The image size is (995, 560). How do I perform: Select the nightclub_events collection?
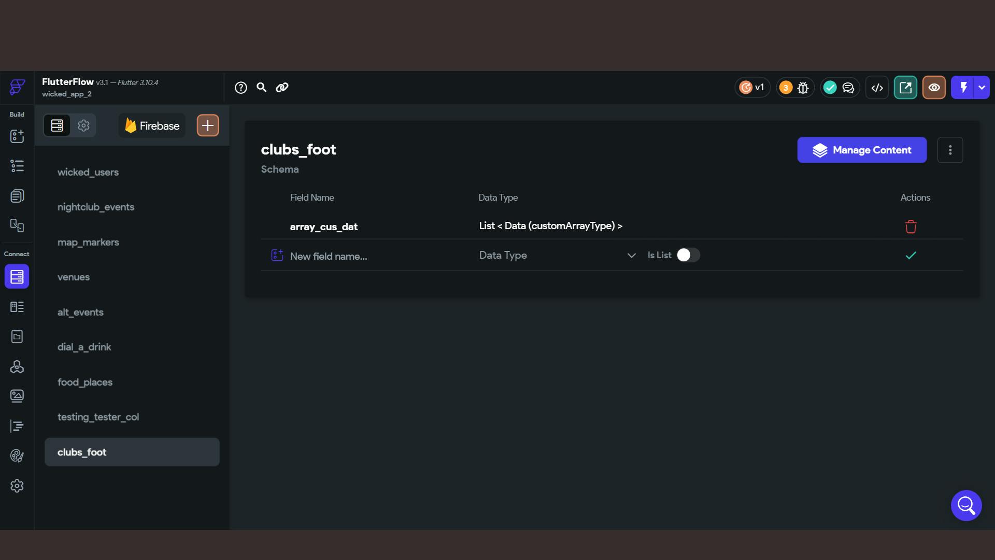96,207
